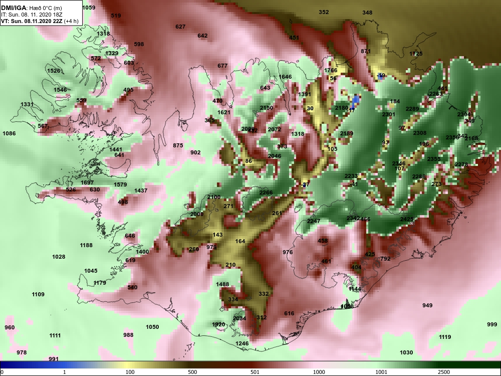Viewport: 501px width, 376px height.
Task: Click the 1329 height value
Action: click(x=112, y=53)
